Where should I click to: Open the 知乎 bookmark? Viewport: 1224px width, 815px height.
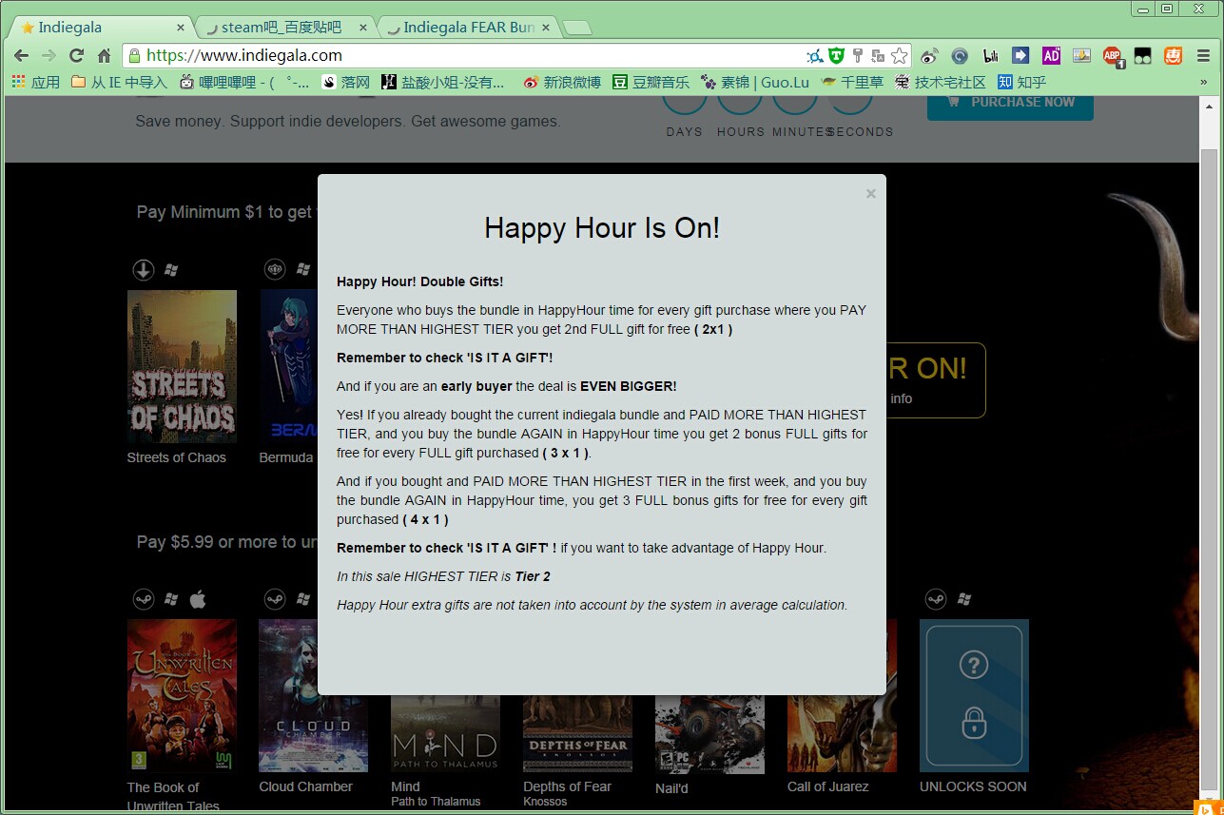coord(1021,83)
